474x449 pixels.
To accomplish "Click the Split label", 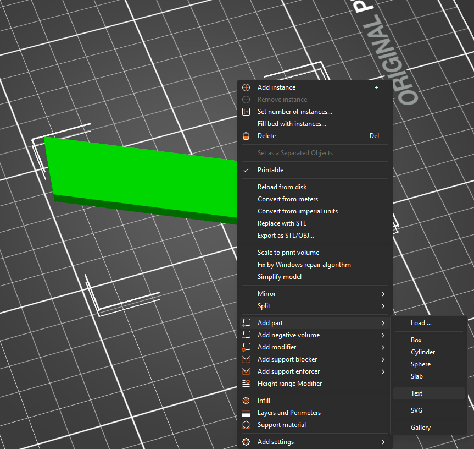I will point(264,306).
